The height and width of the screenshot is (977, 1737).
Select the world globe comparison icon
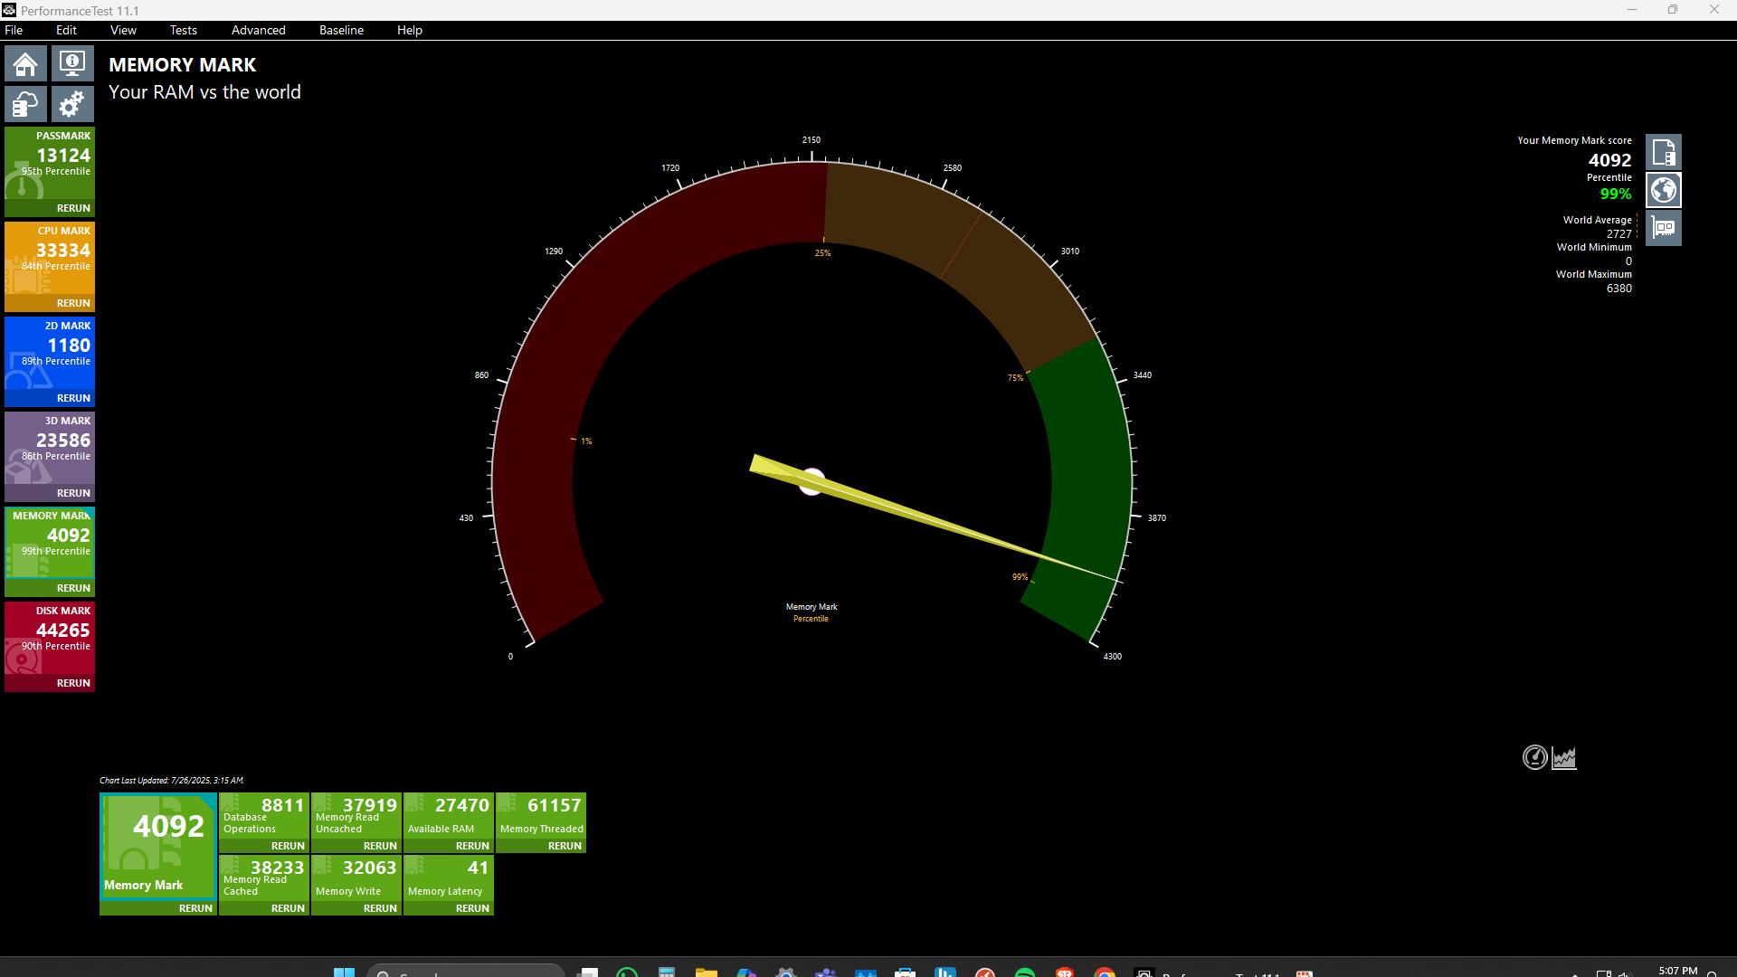pyautogui.click(x=1663, y=190)
